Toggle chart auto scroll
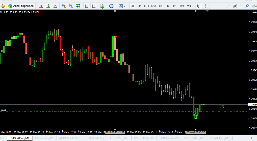Screen dimensions: 257x141 [86, 6]
